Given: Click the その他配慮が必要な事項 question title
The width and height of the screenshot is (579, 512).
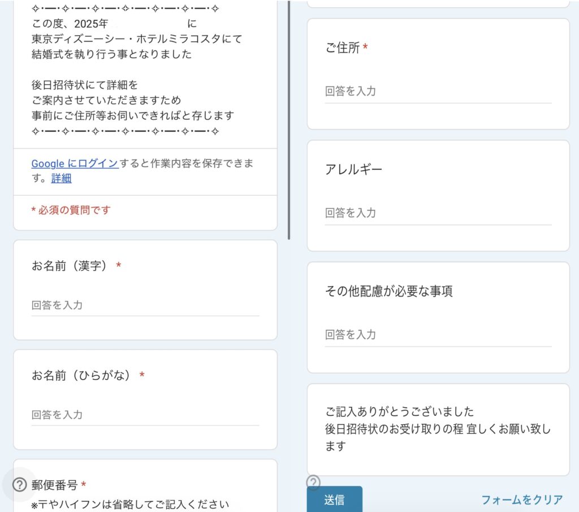Looking at the screenshot, I should (388, 291).
